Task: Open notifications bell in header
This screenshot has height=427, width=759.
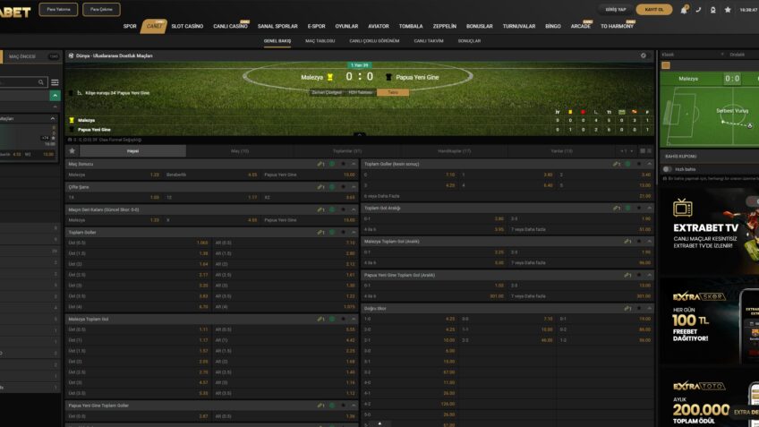Action: (x=685, y=10)
